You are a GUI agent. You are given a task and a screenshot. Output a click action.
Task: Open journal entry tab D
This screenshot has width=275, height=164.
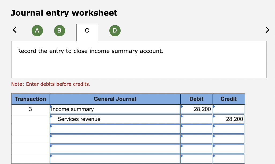click(115, 31)
